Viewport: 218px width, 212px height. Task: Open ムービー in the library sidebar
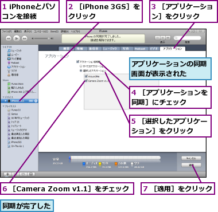(13, 54)
